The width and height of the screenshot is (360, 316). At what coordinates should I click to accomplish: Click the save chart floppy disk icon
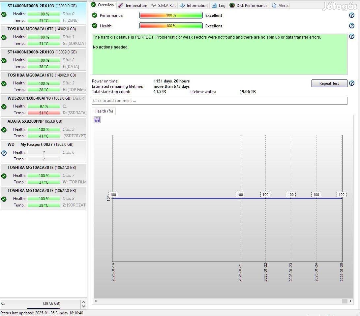tap(97, 120)
